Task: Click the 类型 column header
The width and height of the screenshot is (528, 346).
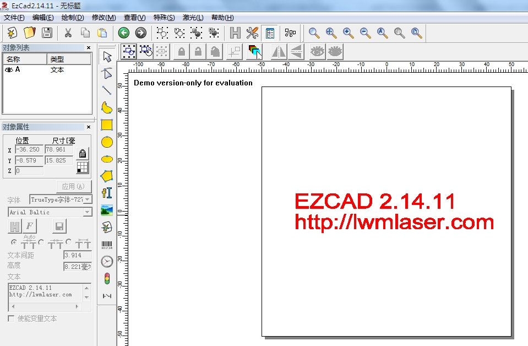Action: (x=69, y=59)
